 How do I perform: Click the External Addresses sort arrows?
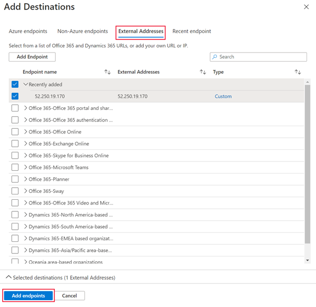tap(203, 72)
